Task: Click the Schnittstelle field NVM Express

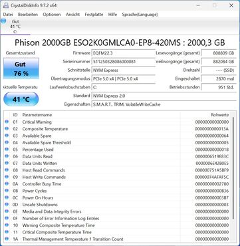Action: point(123,70)
